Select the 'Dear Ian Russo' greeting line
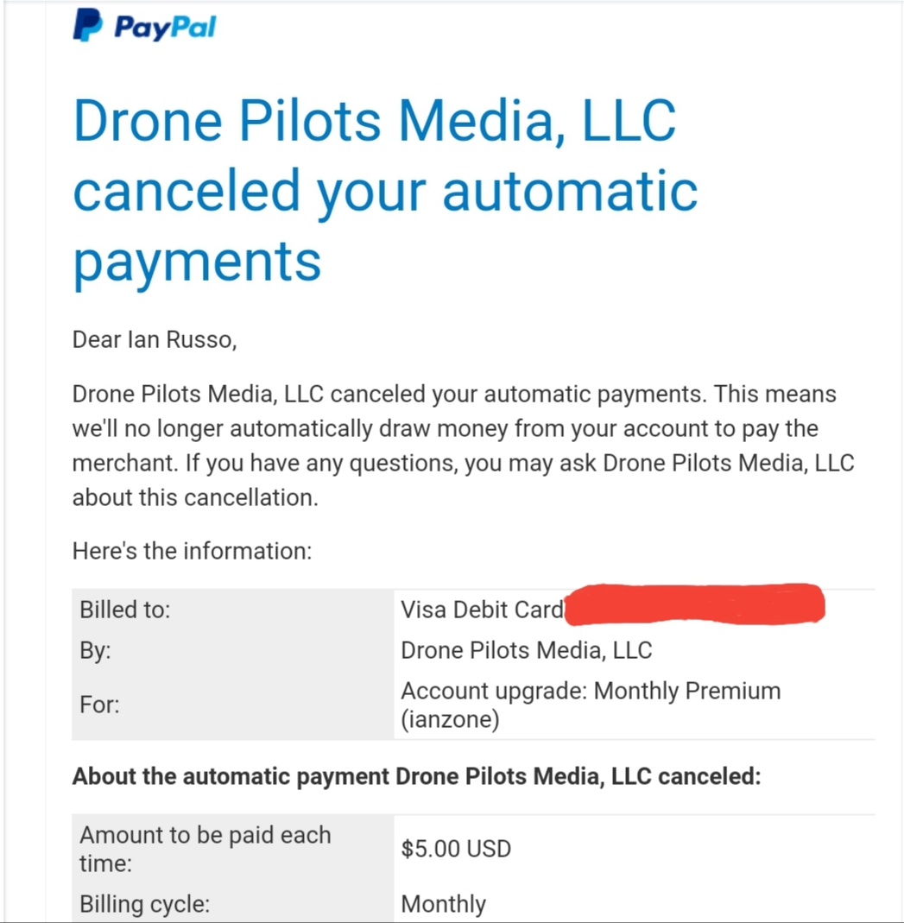 [x=155, y=339]
